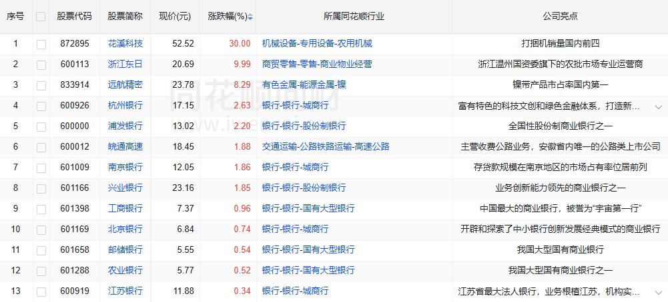Select stock code 872895
The height and width of the screenshot is (302, 668).
[x=74, y=43]
